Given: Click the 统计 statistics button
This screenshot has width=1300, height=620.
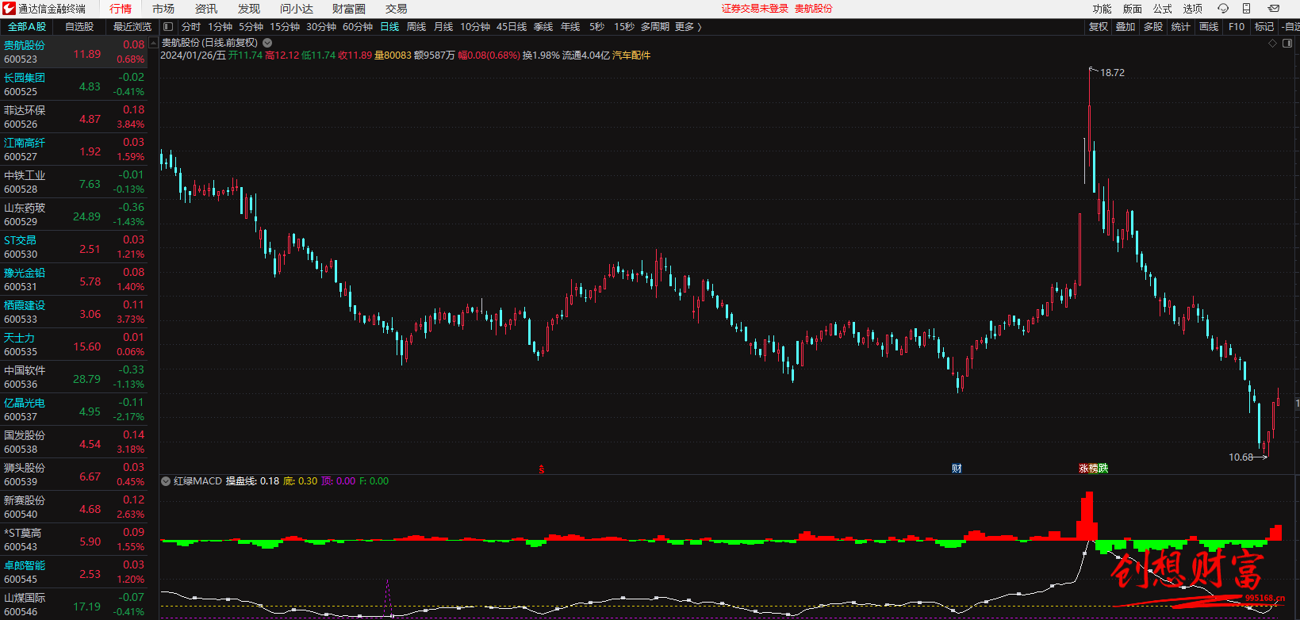Looking at the screenshot, I should coord(1181,27).
